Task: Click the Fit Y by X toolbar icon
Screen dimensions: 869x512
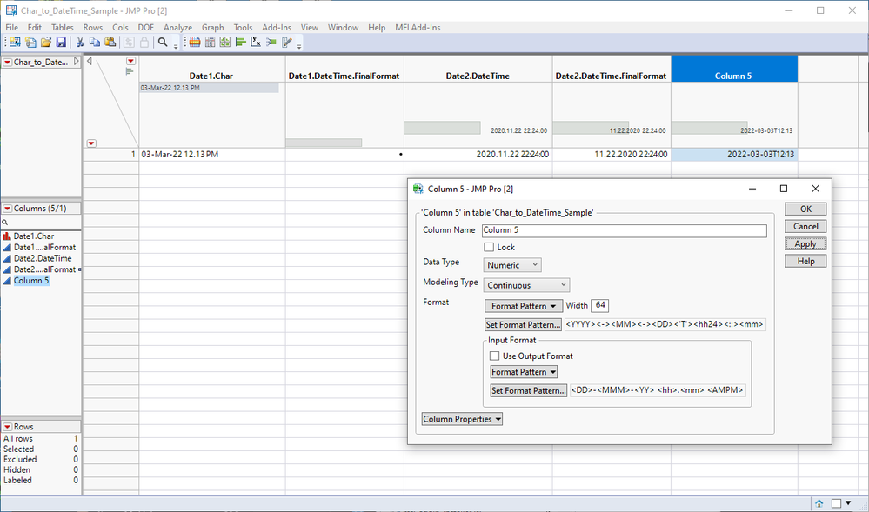Action: click(x=256, y=42)
